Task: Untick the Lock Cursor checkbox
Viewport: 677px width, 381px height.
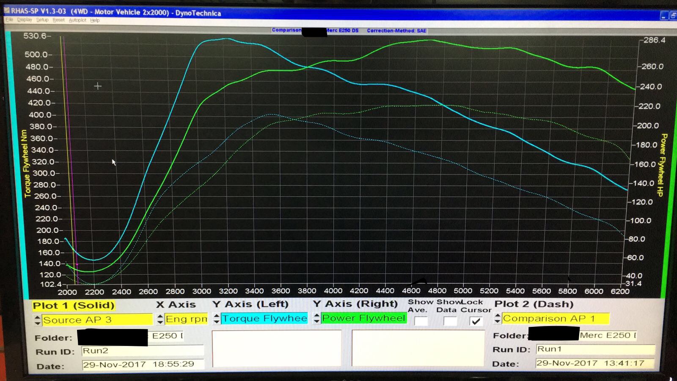Action: pos(476,321)
